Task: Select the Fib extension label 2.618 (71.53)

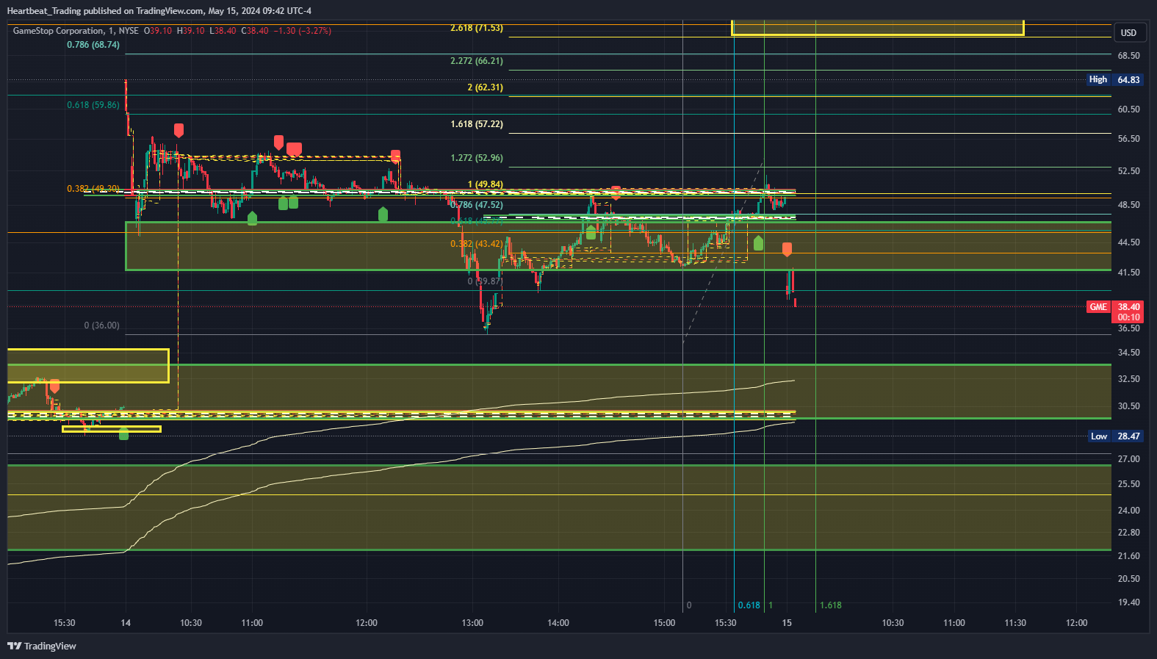Action: tap(477, 28)
